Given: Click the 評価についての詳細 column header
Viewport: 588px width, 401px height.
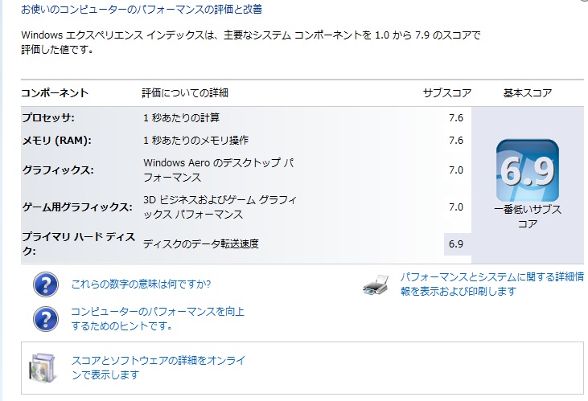Looking at the screenshot, I should click(185, 92).
